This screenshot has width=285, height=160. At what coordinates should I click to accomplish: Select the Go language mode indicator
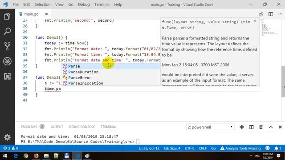(x=213, y=148)
